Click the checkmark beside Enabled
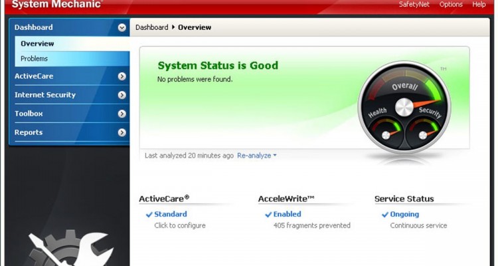 pyautogui.click(x=268, y=215)
